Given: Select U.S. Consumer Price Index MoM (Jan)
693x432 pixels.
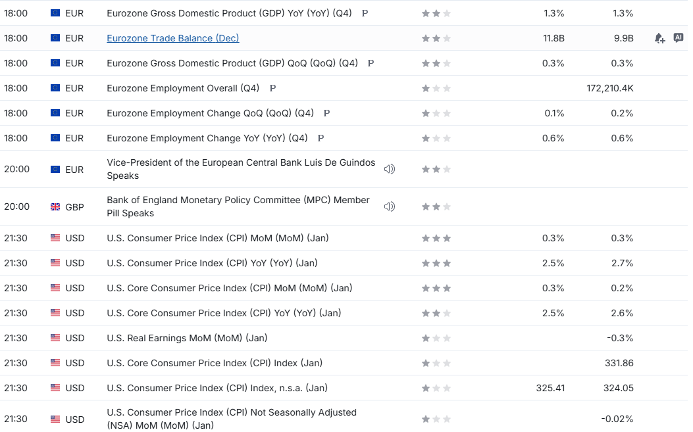Looking at the screenshot, I should point(218,238).
